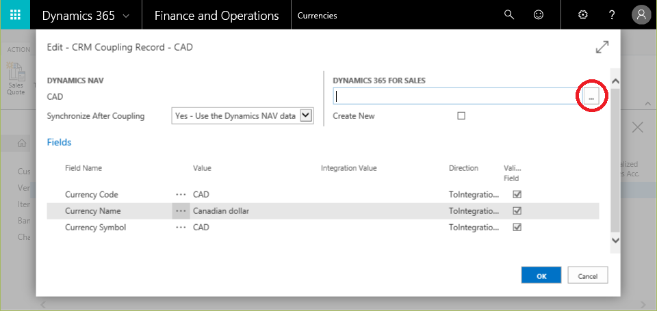Screen dimensions: 657x311
Task: Open the Currency Code row ellipsis menu
Action: pos(181,195)
